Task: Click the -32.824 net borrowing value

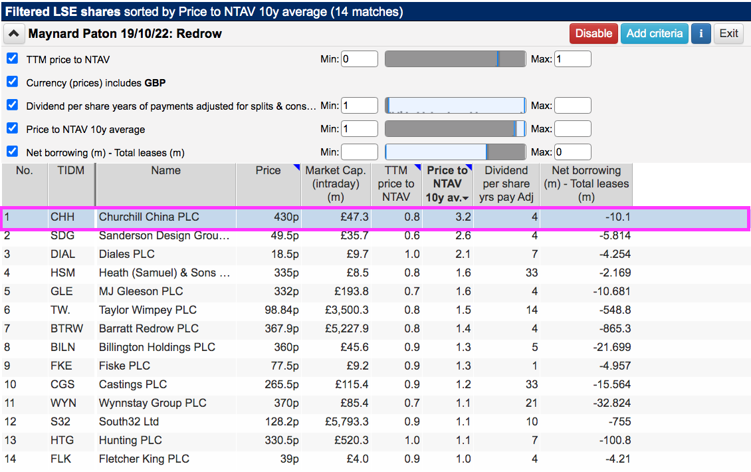Action: (611, 404)
